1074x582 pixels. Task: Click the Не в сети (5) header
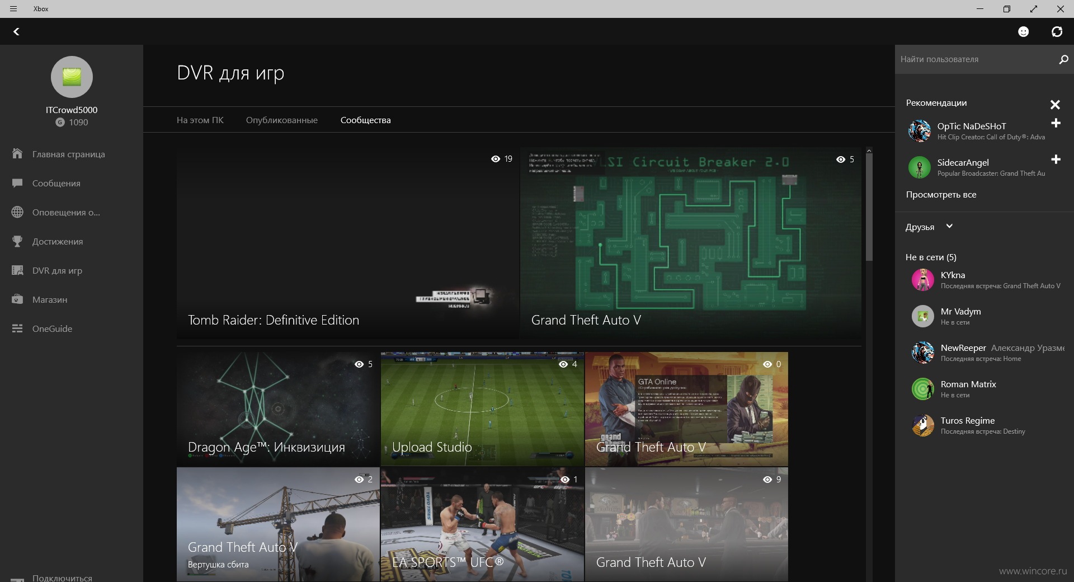tap(931, 257)
